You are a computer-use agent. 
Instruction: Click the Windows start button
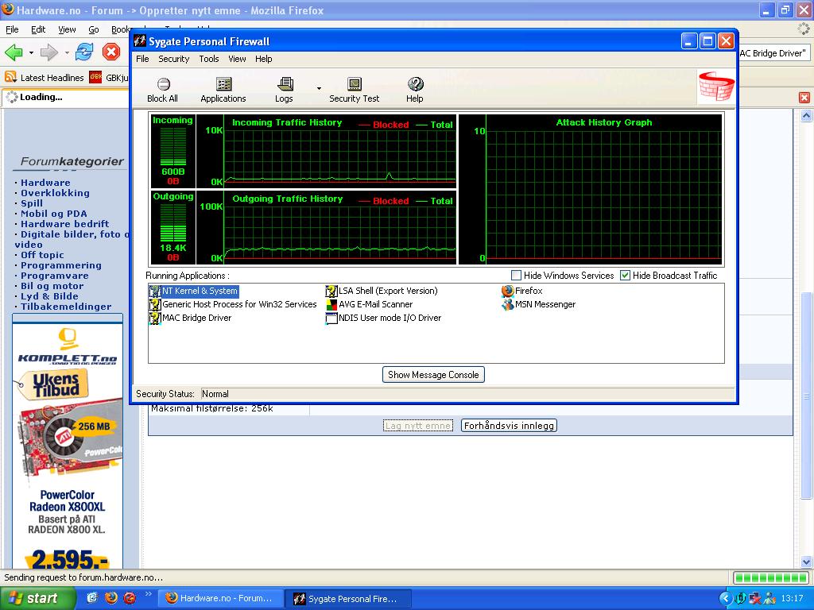[37, 598]
